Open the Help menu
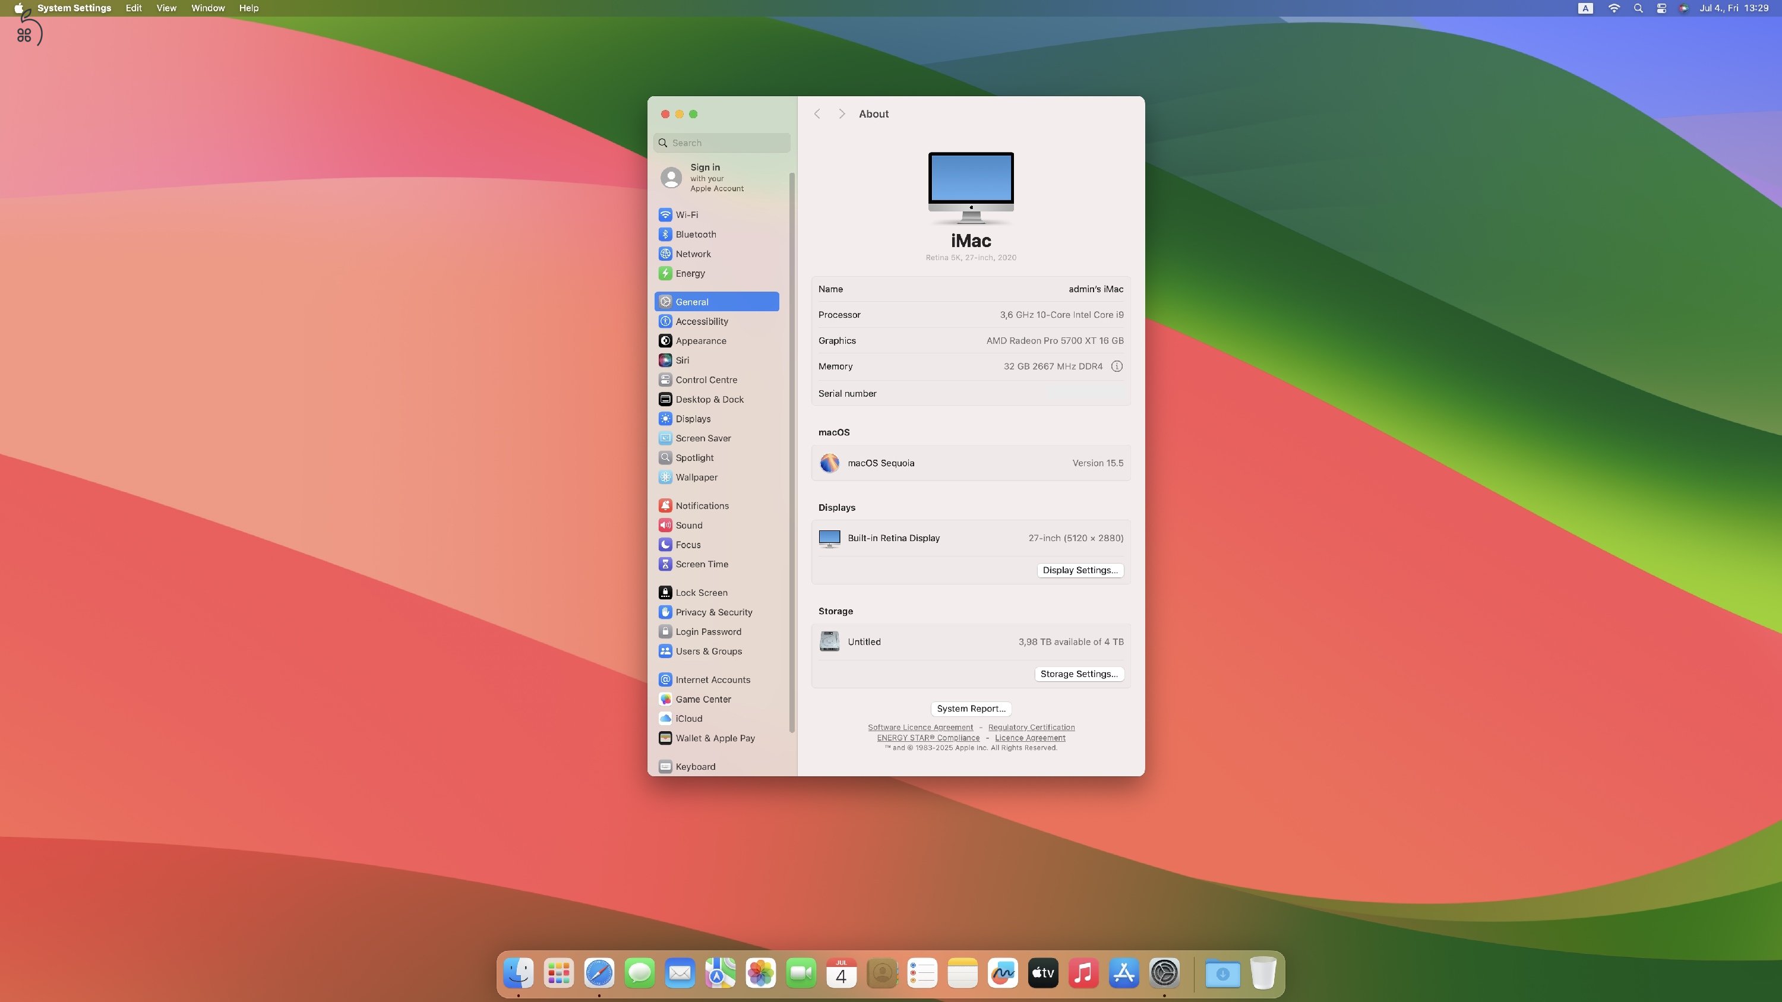This screenshot has width=1782, height=1002. [249, 8]
